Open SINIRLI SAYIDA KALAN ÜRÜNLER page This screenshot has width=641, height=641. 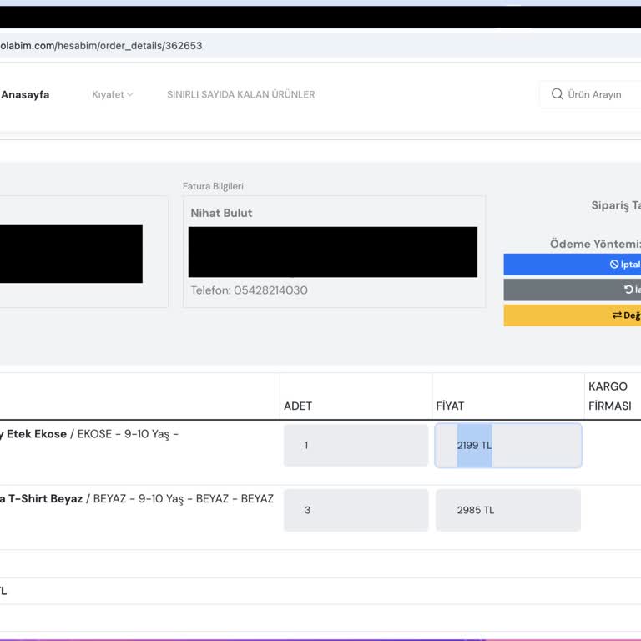tap(240, 95)
